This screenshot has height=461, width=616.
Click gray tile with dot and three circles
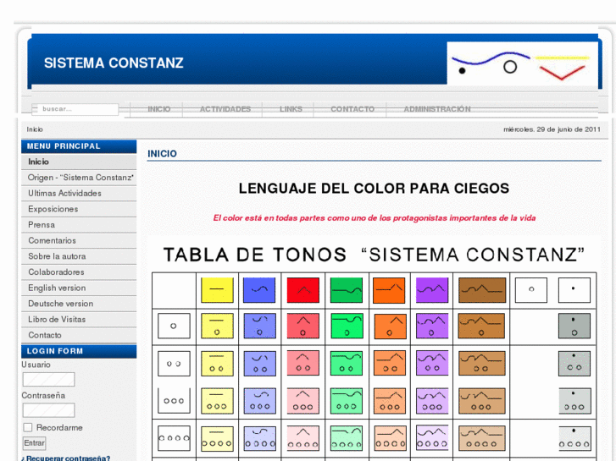click(574, 401)
